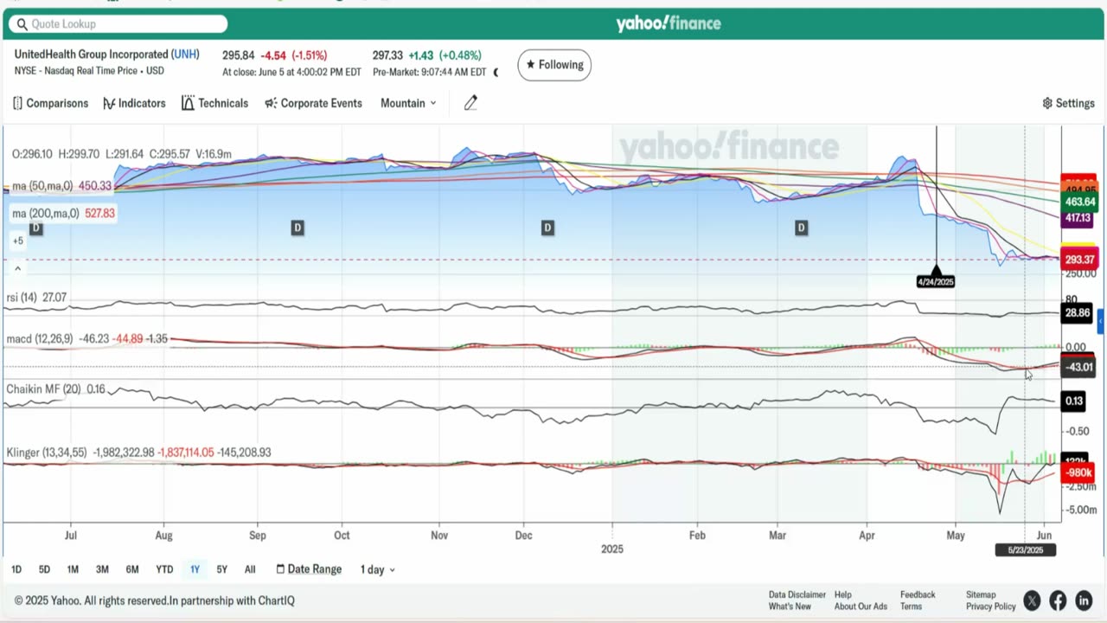Click the 293.37 current price tag
This screenshot has width=1107, height=623.
1079,260
